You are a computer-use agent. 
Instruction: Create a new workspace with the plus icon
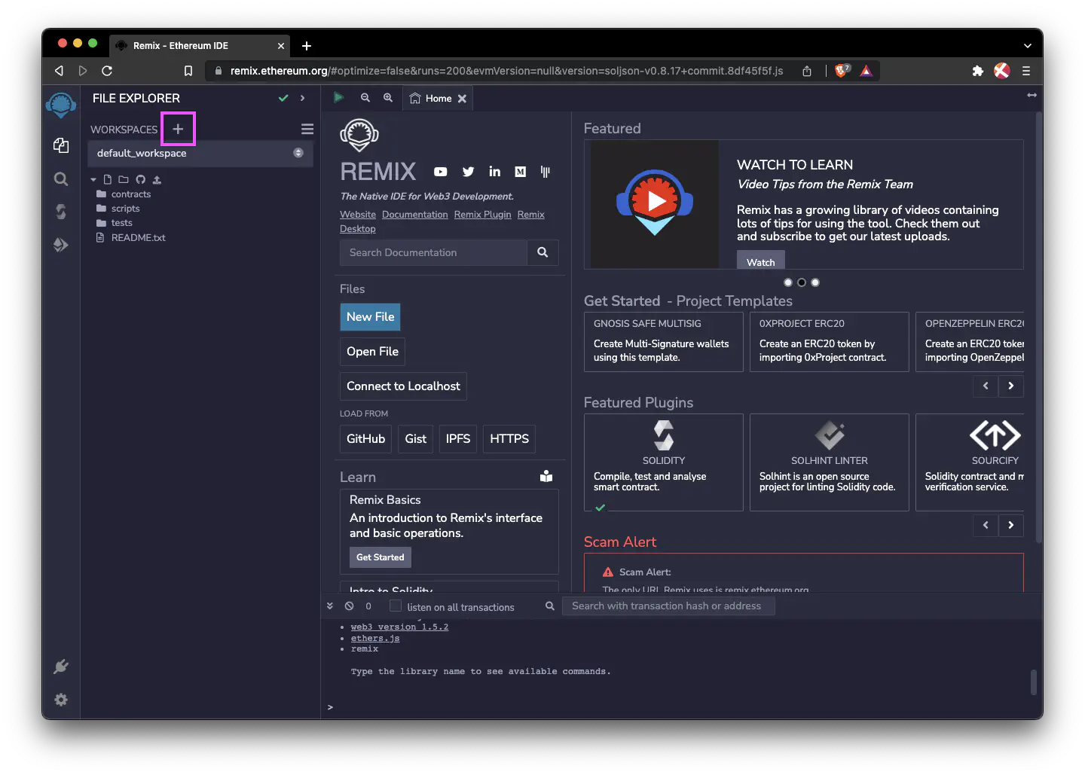coord(178,129)
